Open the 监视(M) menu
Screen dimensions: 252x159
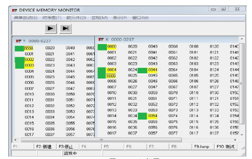point(99,18)
